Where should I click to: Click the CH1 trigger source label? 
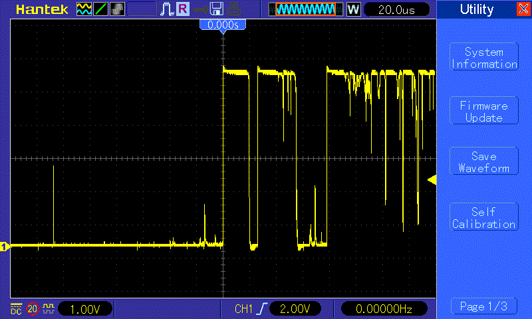coord(243,309)
